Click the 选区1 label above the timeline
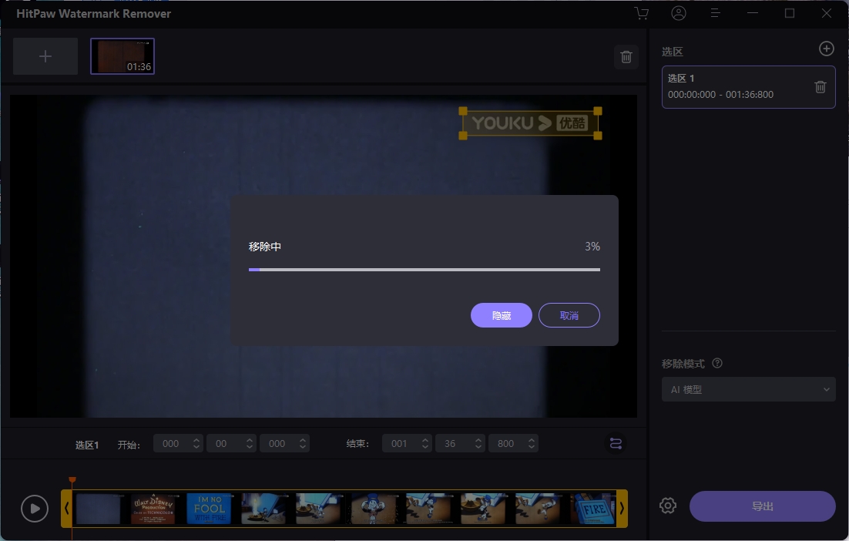The height and width of the screenshot is (541, 849). point(86,445)
